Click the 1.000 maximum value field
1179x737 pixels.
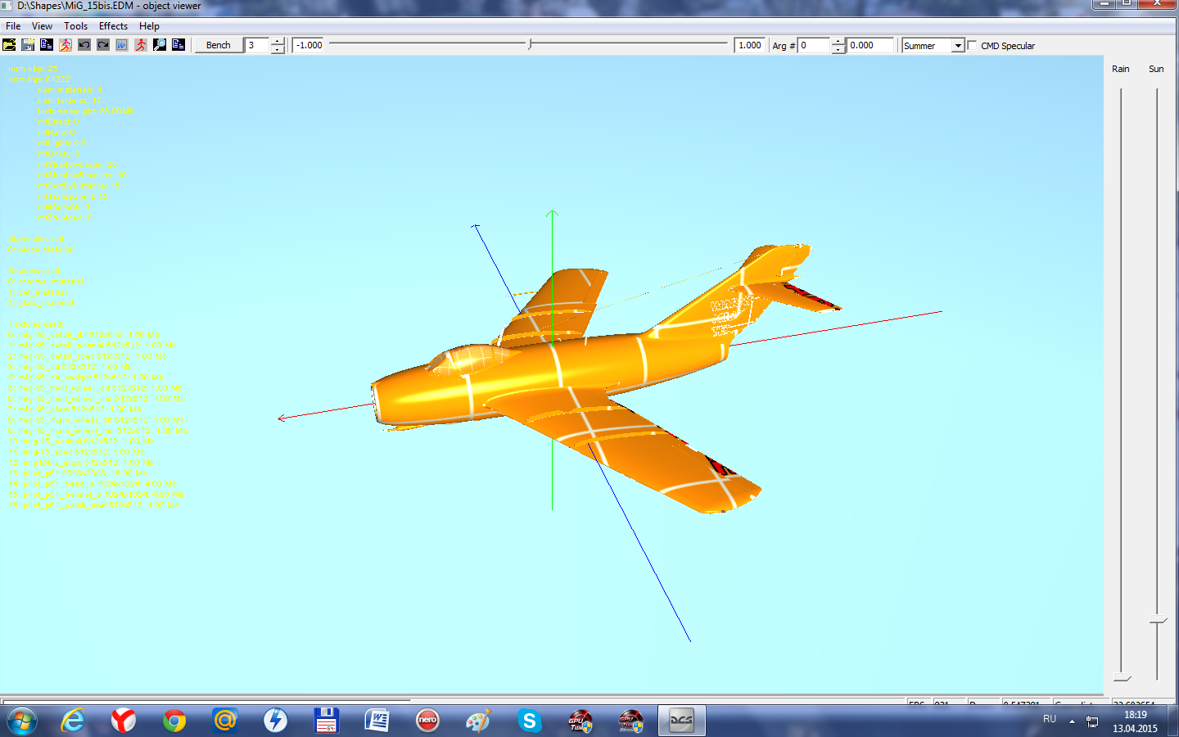[750, 45]
